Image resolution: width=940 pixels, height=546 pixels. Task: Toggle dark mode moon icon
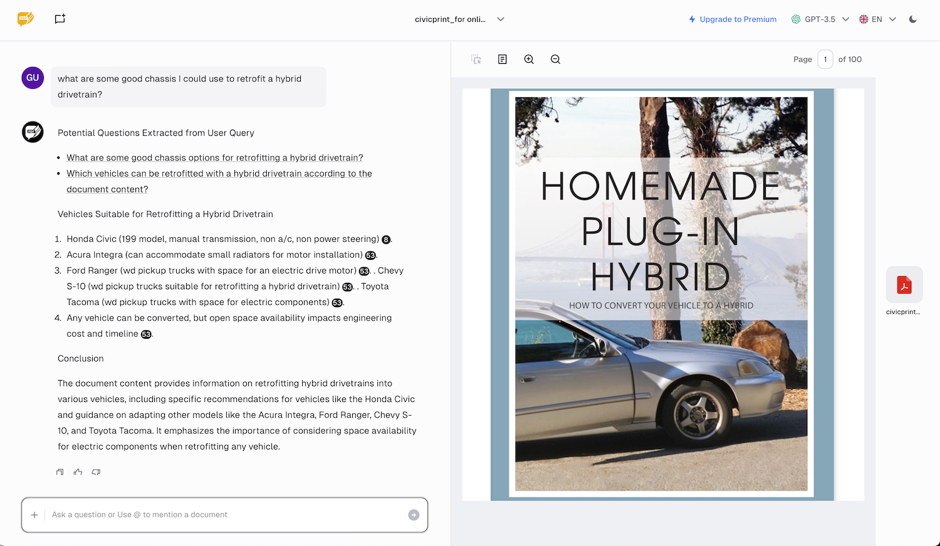(x=913, y=19)
